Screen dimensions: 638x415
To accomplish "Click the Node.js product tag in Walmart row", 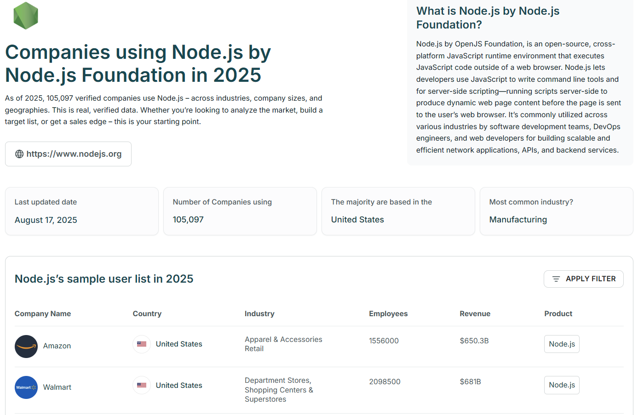I will click(562, 385).
